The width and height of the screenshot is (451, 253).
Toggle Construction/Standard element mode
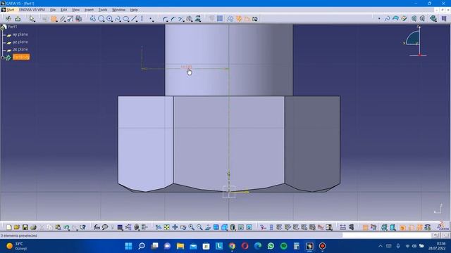[x=230, y=19]
